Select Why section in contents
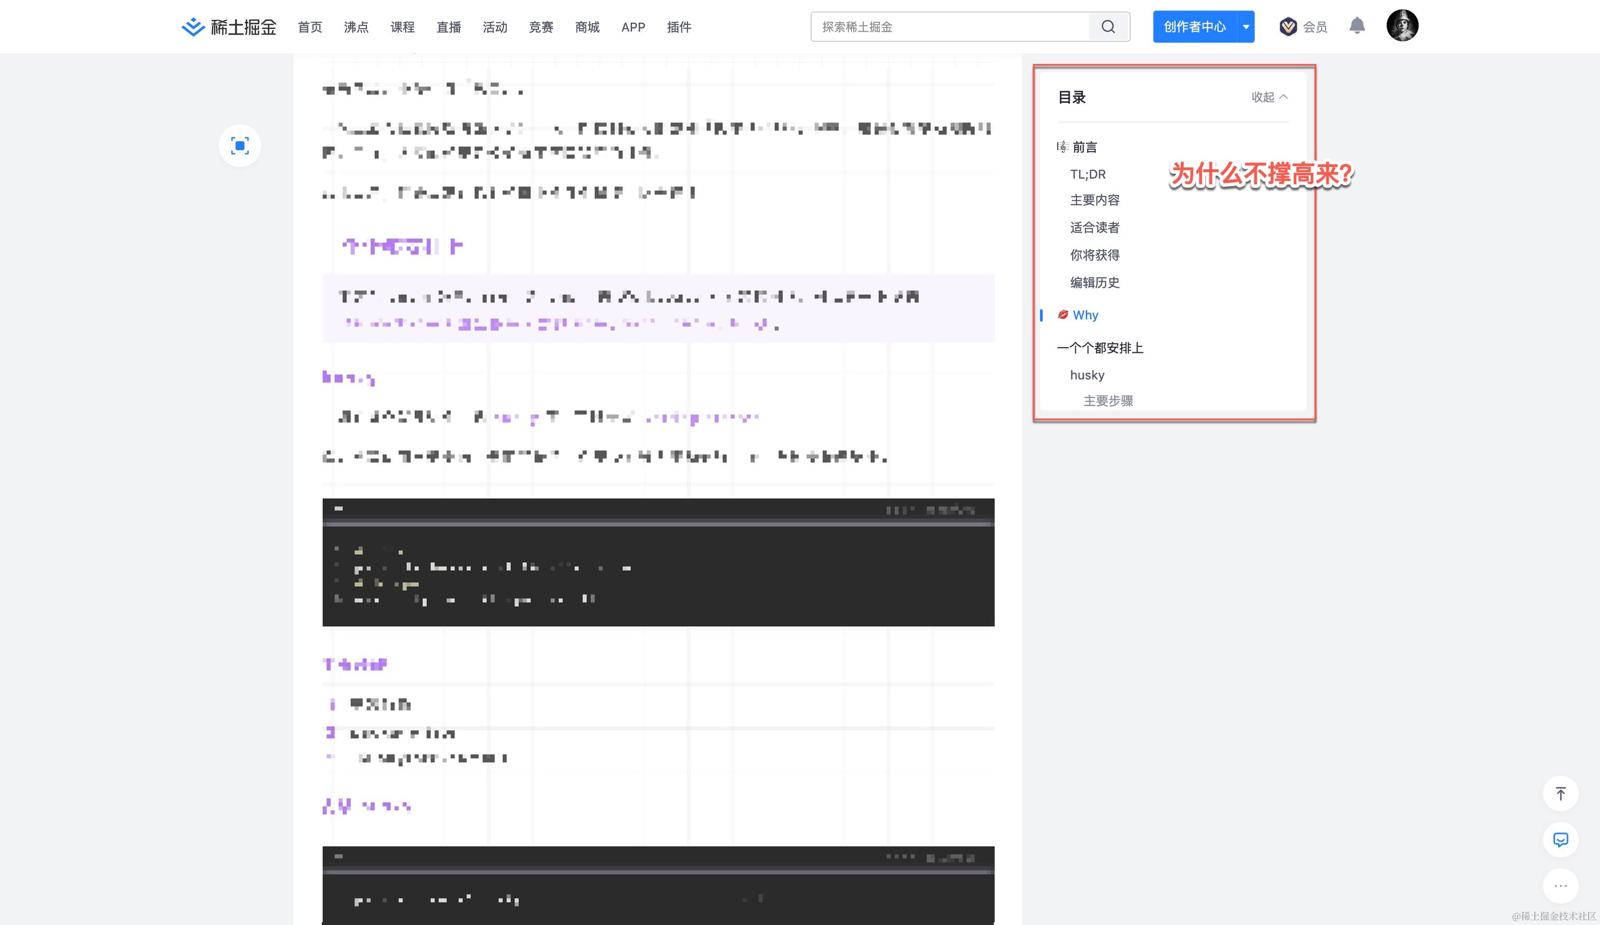 click(x=1085, y=315)
